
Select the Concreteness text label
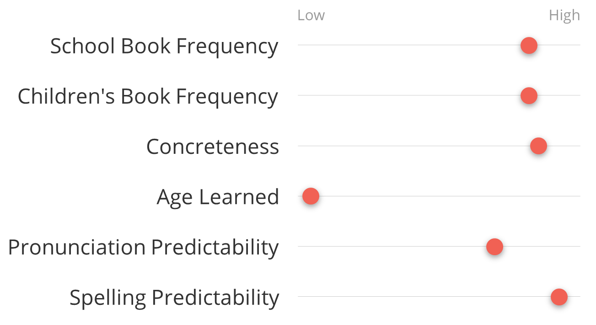[212, 147]
